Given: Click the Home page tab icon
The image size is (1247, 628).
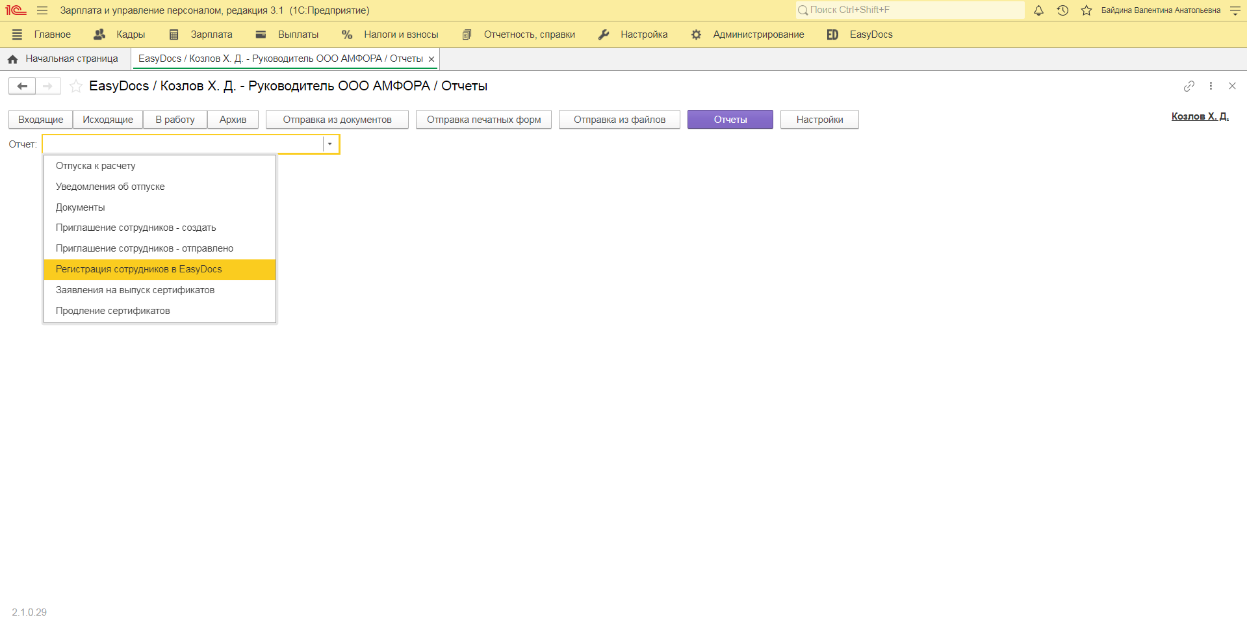Looking at the screenshot, I should click(12, 59).
